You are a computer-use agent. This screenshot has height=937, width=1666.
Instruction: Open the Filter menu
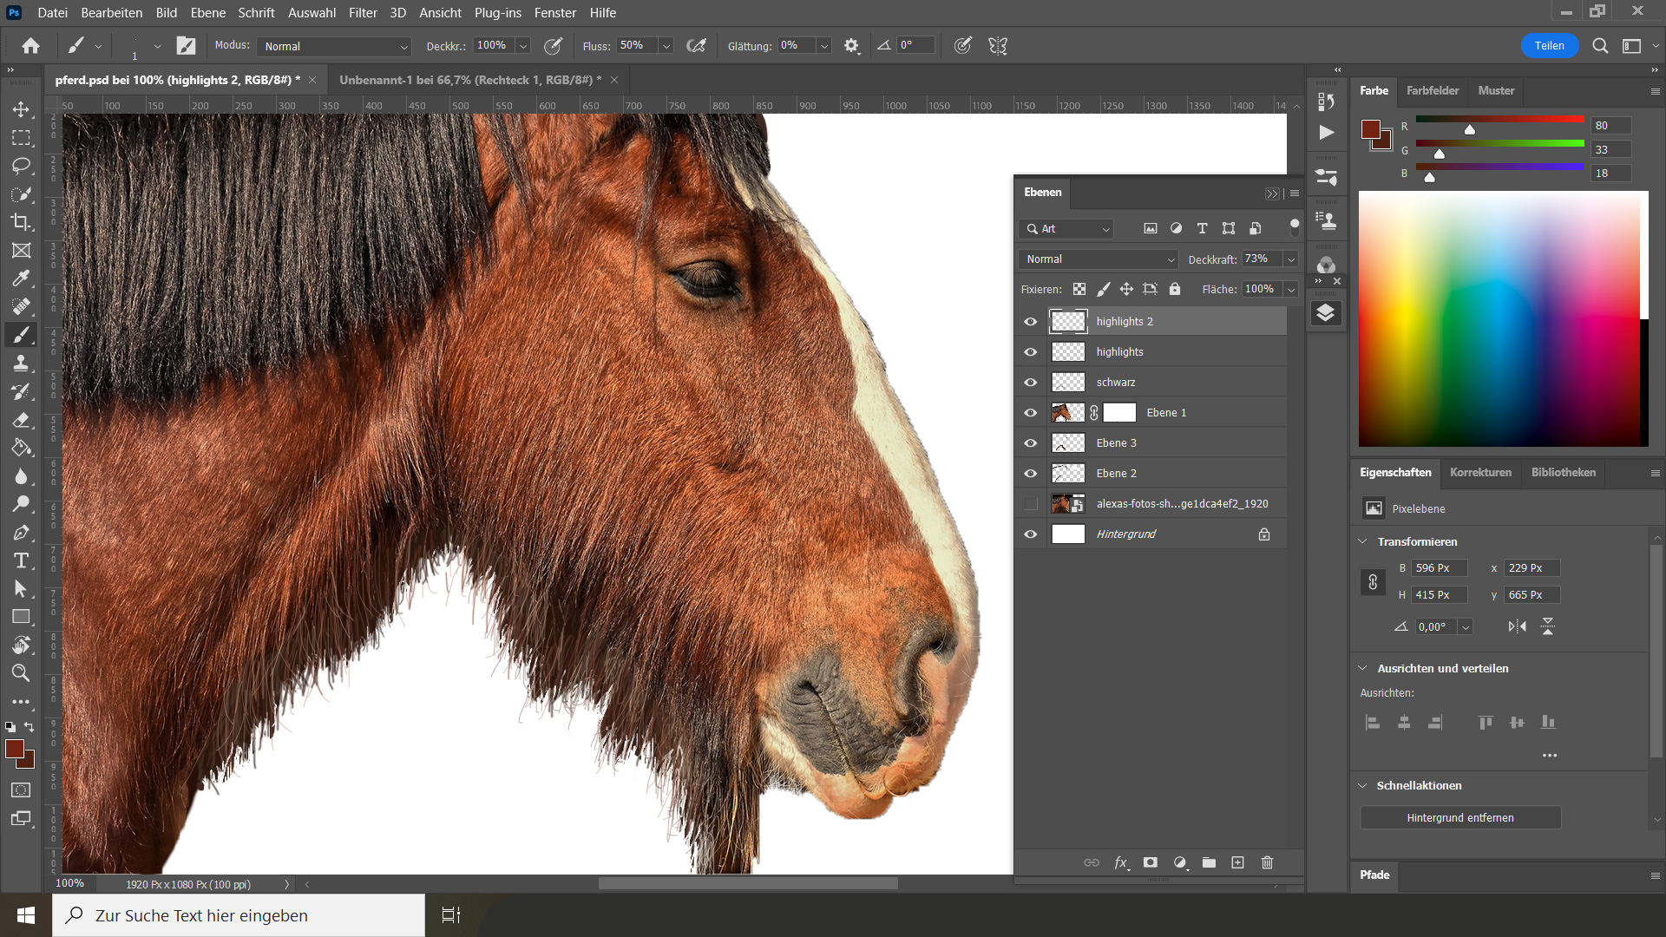[363, 13]
